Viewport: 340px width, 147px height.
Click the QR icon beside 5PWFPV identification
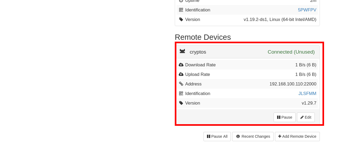pos(181,10)
